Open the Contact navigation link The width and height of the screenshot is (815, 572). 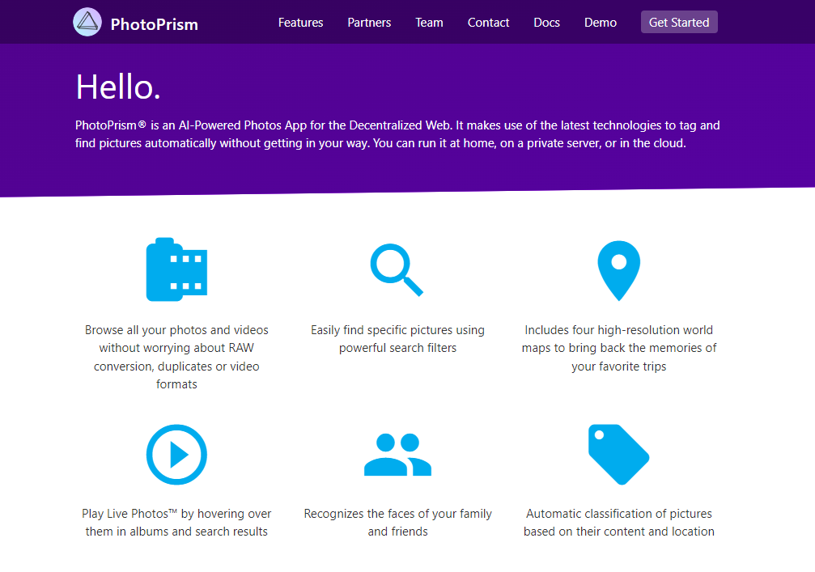[489, 23]
